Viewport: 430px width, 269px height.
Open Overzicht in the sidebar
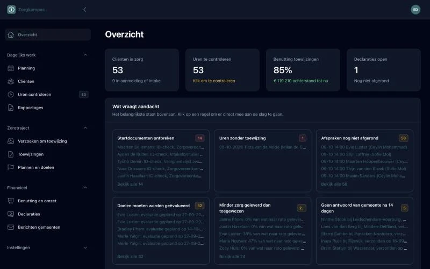48,34
